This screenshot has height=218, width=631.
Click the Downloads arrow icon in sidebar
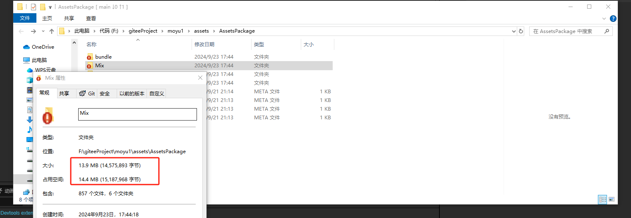point(30,120)
